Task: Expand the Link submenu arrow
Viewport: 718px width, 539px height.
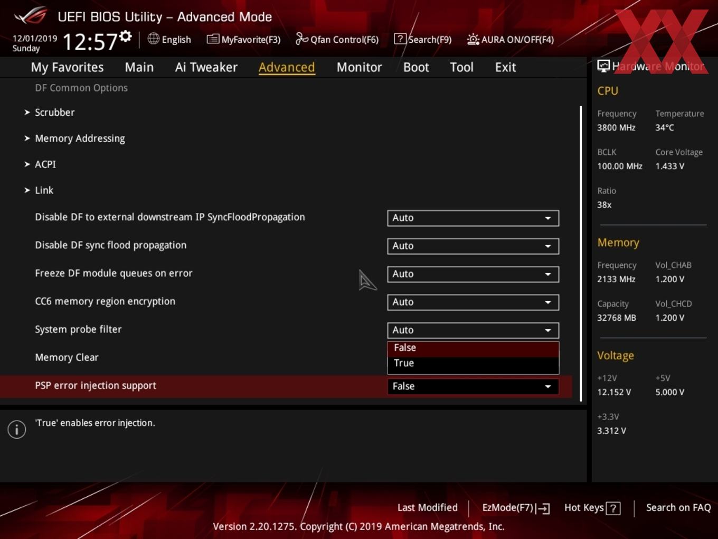Action: pyautogui.click(x=27, y=190)
